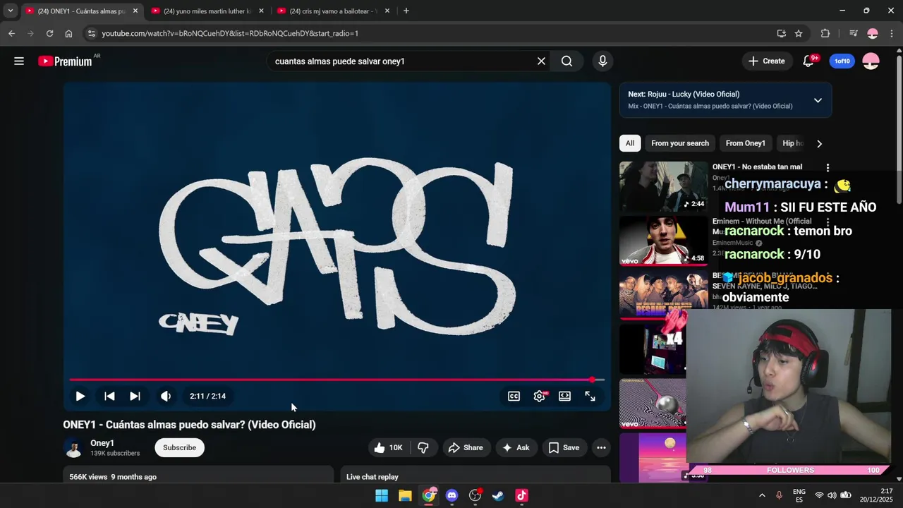The width and height of the screenshot is (903, 508).
Task: Open YouTube notifications bell
Action: (x=808, y=61)
